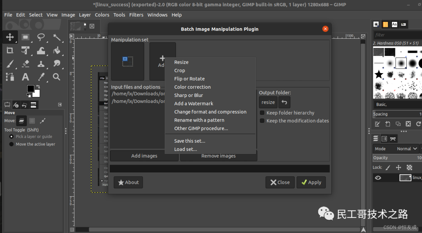Switch to the Undo History tab

[x=25, y=105]
